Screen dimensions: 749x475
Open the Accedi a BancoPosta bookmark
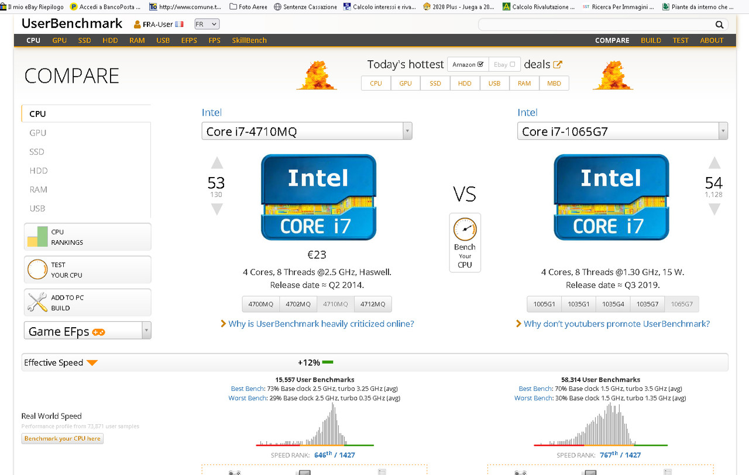(105, 7)
